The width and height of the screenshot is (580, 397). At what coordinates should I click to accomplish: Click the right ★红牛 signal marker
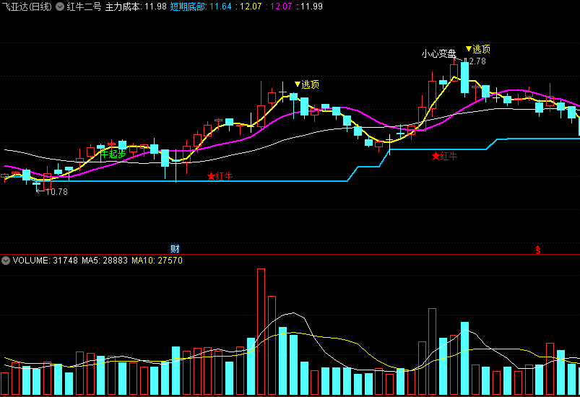tap(444, 157)
